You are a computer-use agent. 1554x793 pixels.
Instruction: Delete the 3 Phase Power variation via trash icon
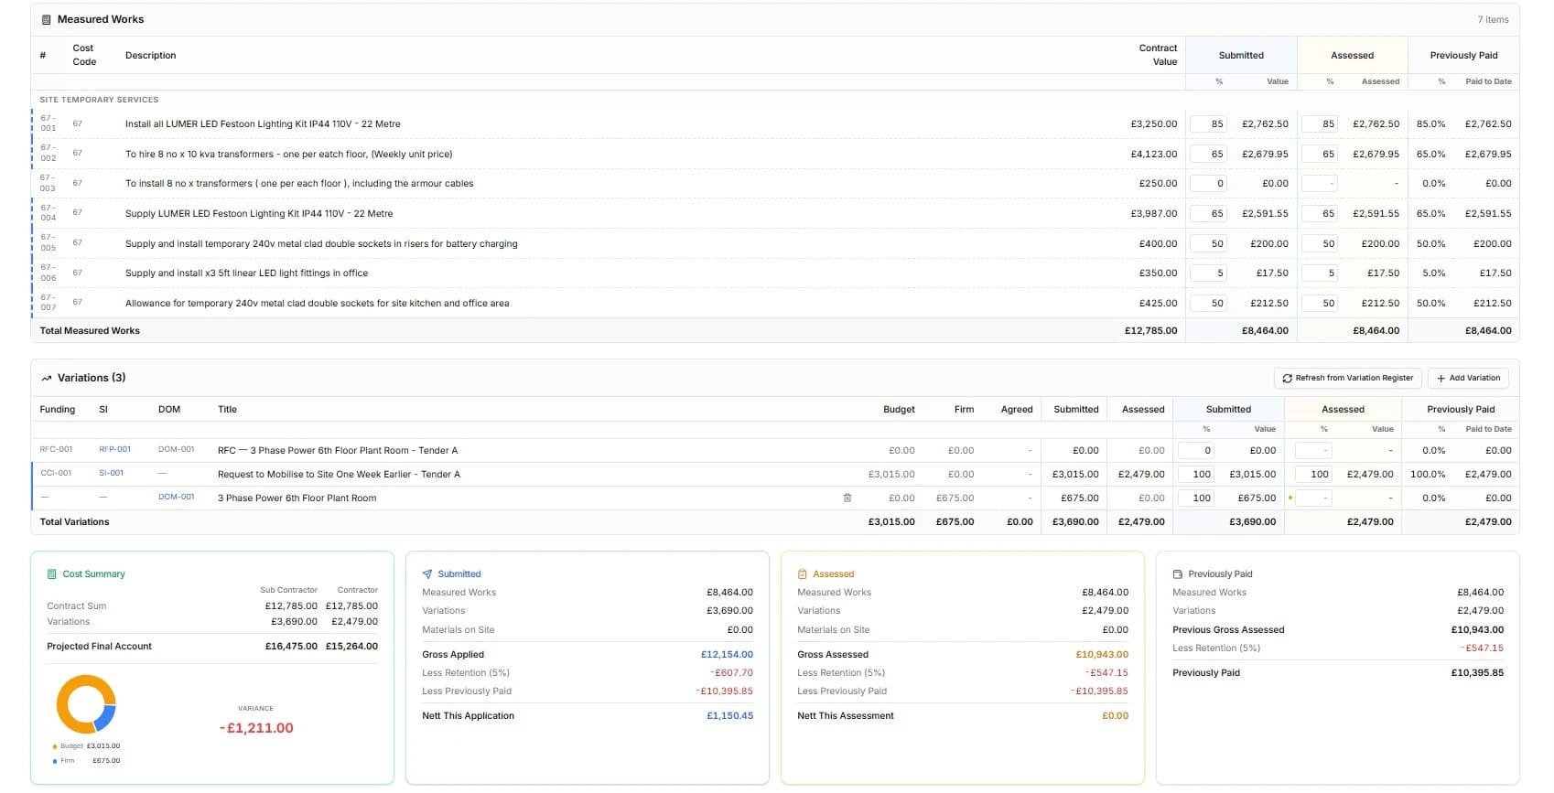[847, 498]
